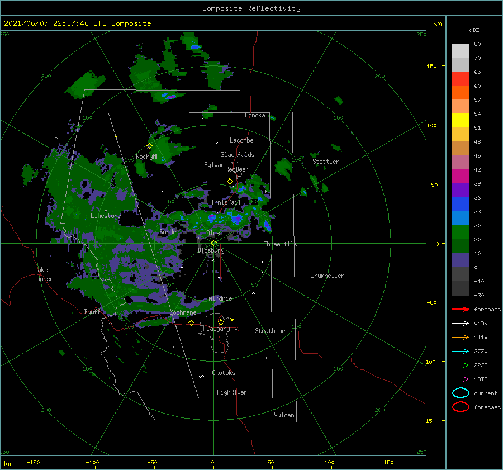Click the magenta swatch above 39 dBZ

point(461,177)
